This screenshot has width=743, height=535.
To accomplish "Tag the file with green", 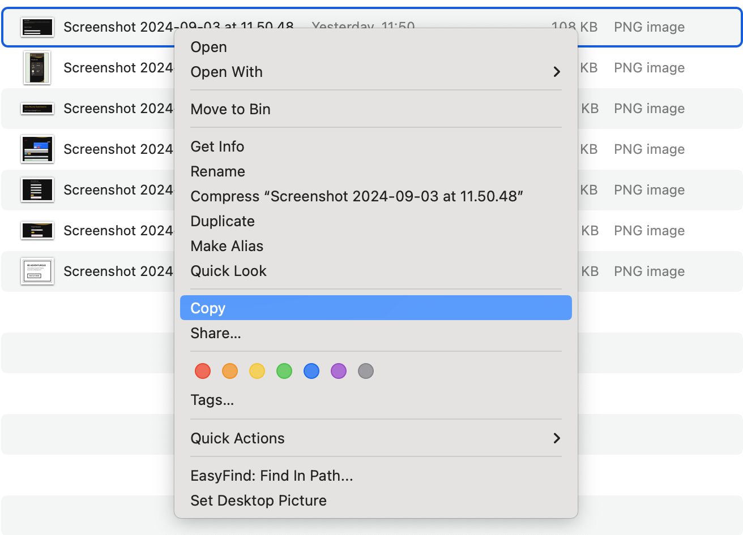I will pyautogui.click(x=284, y=371).
